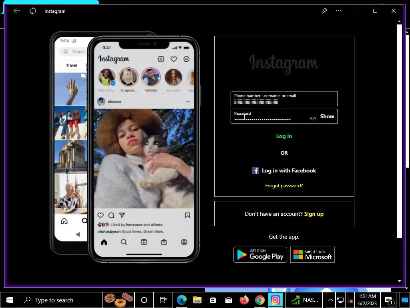
Task: Open the Sign up link
Action: tap(314, 214)
